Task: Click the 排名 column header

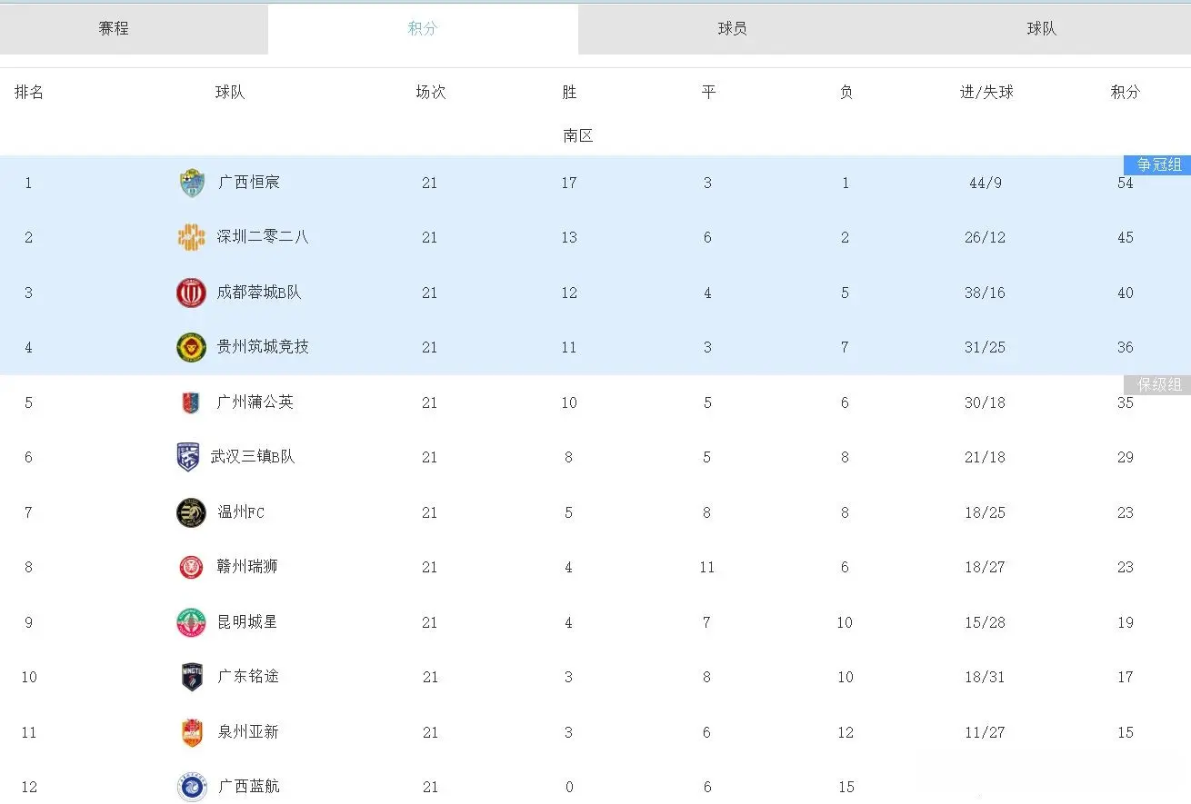Action: [29, 93]
